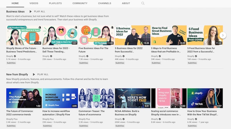Click title 'How to increase workflow automation'
This screenshot has width=231, height=129.
(x=56, y=113)
